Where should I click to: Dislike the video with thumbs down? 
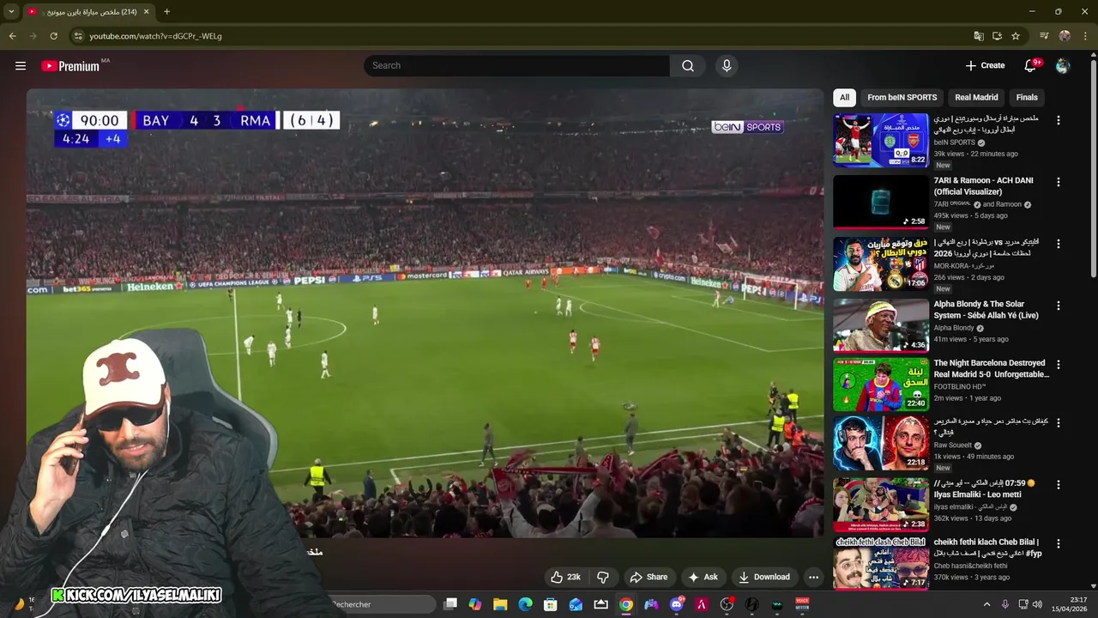pyautogui.click(x=602, y=577)
